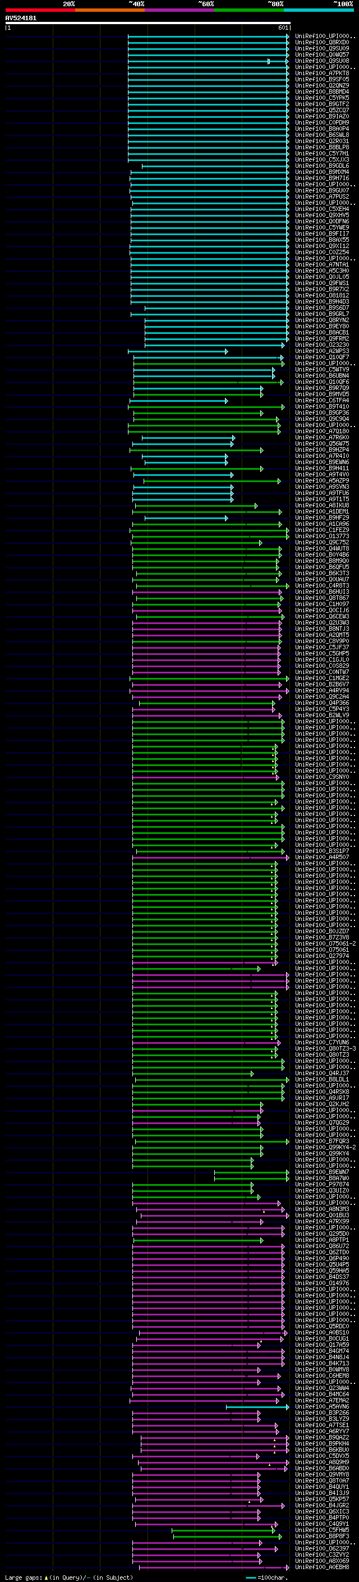
Task: Open hit UniRef100_B9SF05
Action: click(322, 79)
